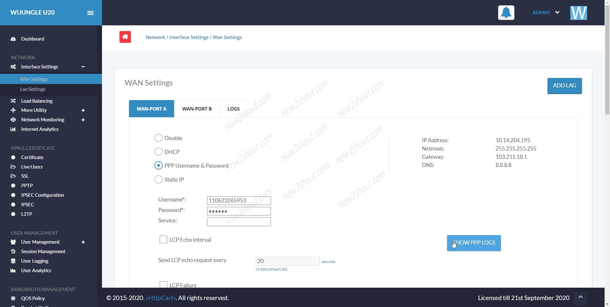Expand Network Monitoring with the plus sign
Viewport: 610px width, 307px height.
tap(83, 120)
